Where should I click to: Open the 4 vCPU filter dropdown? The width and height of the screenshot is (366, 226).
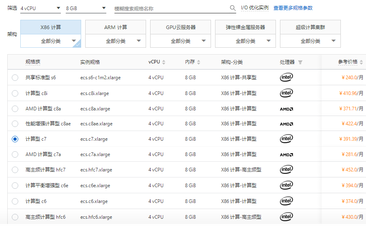[41, 8]
